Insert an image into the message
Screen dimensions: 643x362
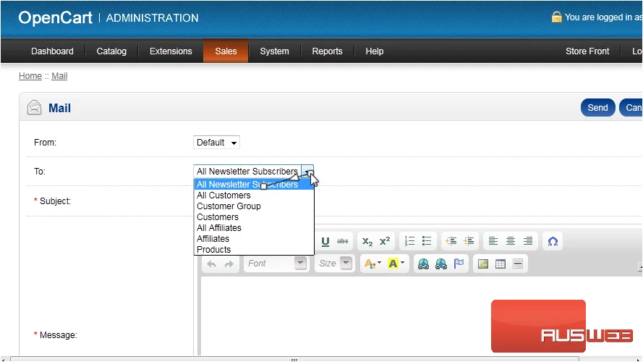[x=483, y=264]
